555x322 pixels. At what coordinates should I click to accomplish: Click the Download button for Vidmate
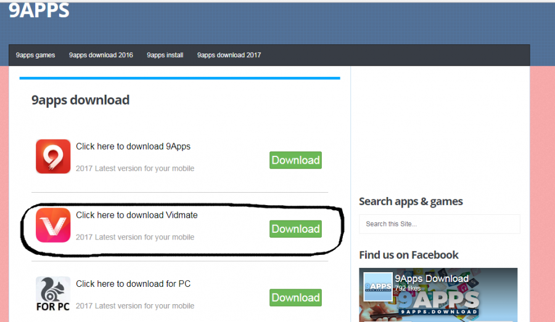tap(295, 228)
